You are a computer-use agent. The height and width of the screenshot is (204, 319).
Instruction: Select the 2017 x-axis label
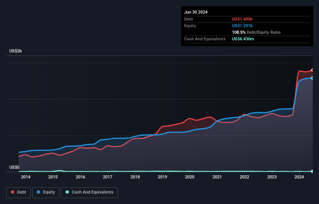[x=108, y=177]
